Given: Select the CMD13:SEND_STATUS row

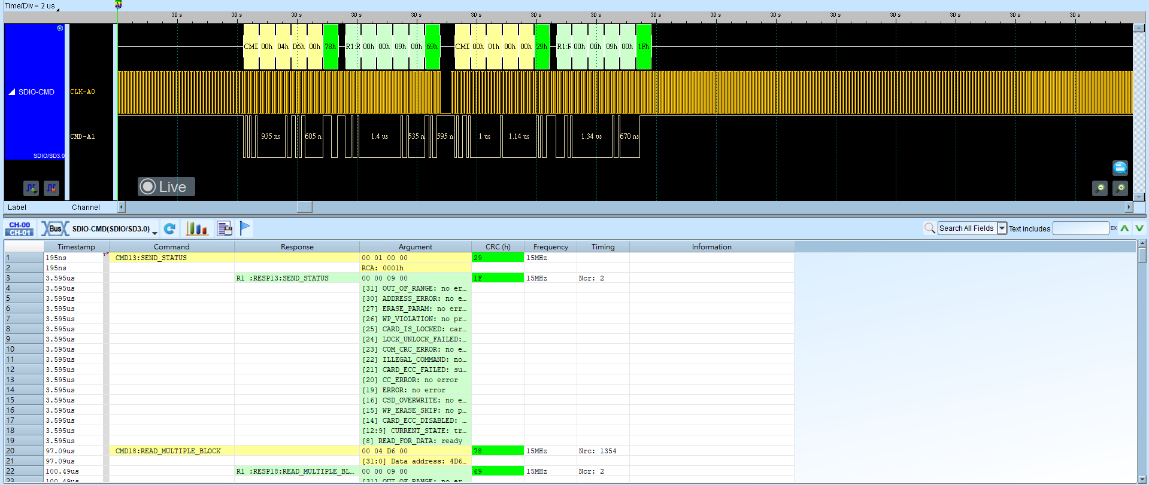Looking at the screenshot, I should click(399, 258).
